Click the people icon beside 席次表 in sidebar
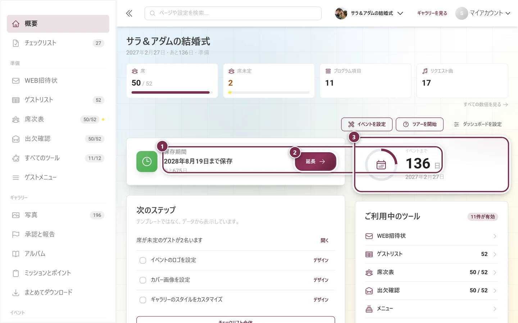 point(16,120)
